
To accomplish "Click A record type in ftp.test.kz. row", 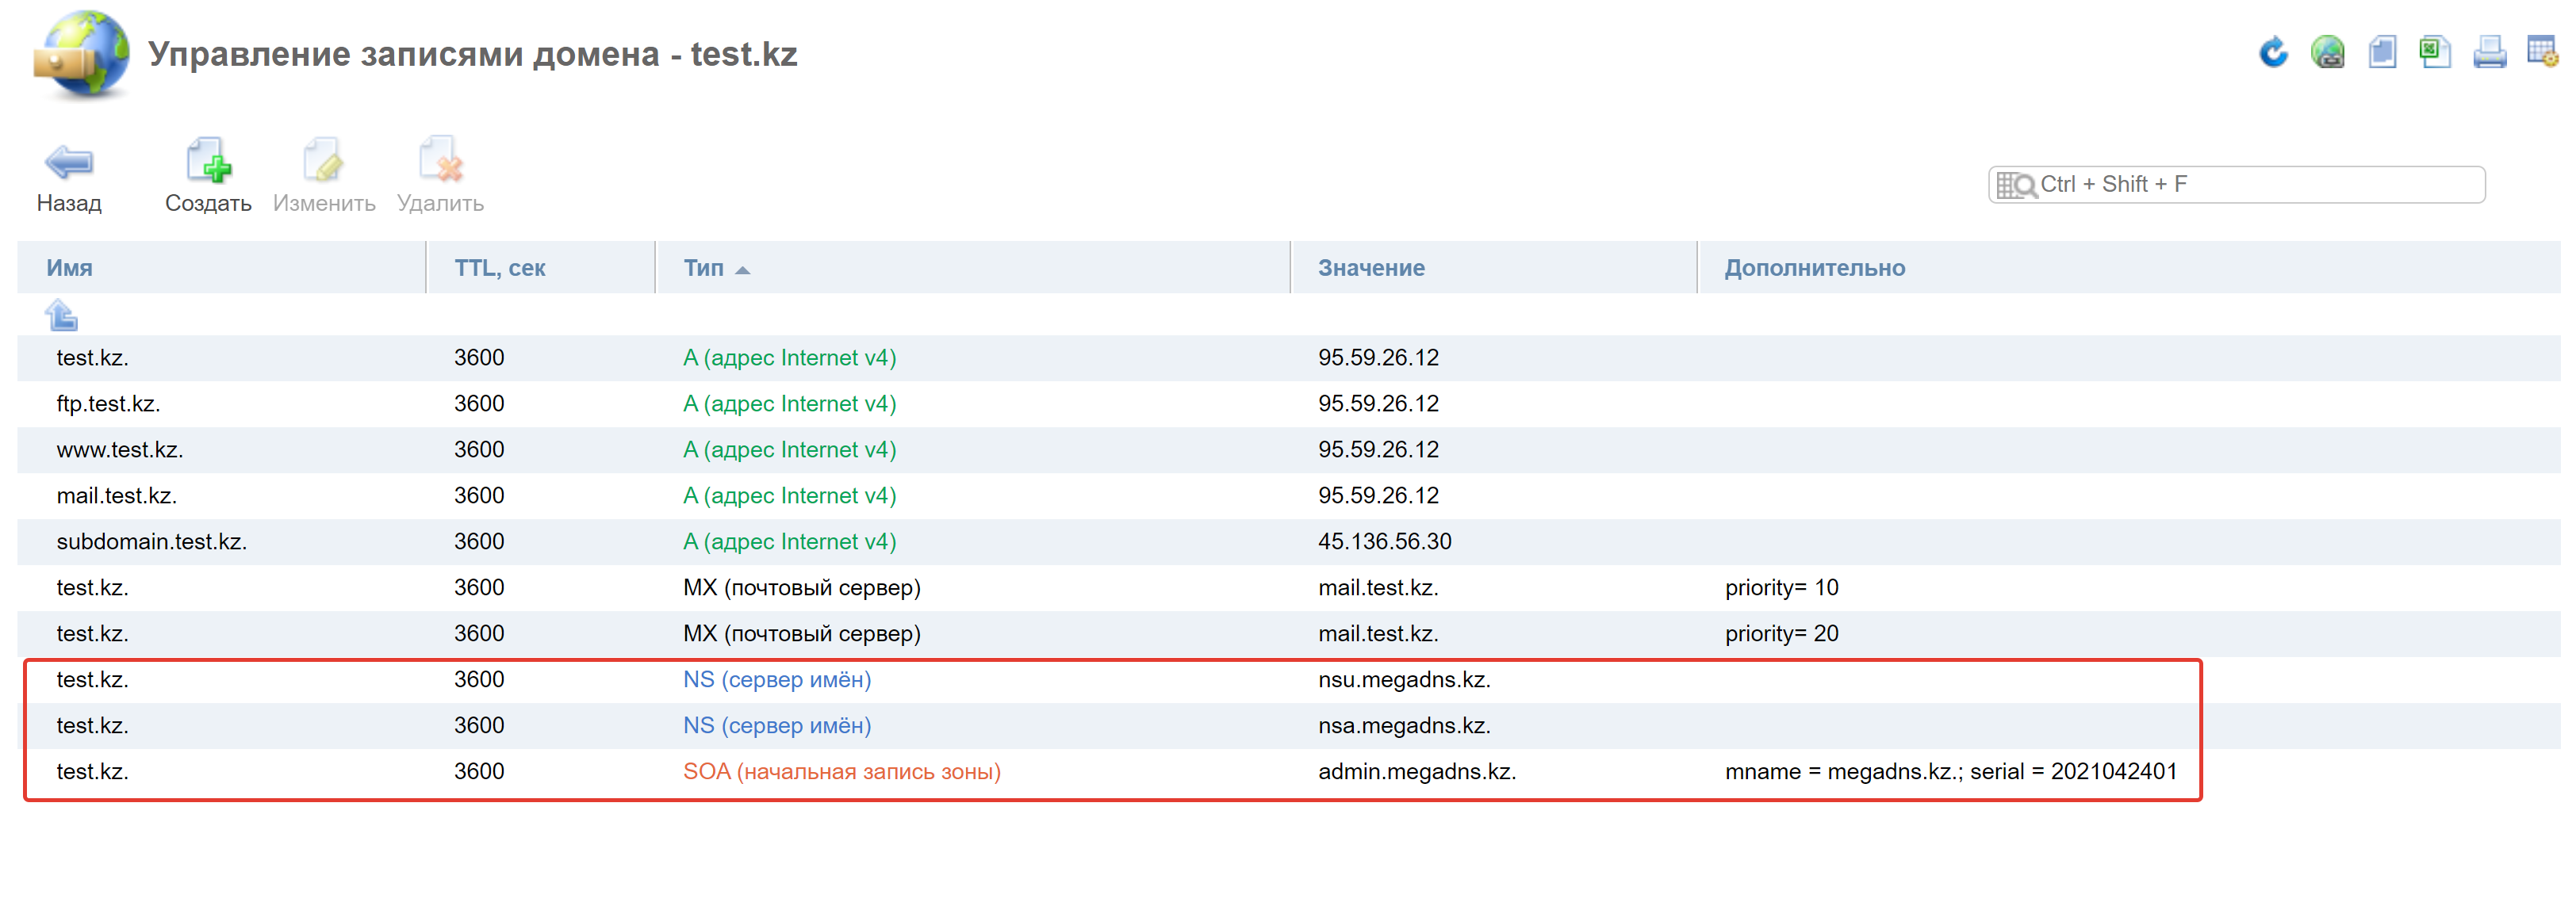I will point(789,403).
